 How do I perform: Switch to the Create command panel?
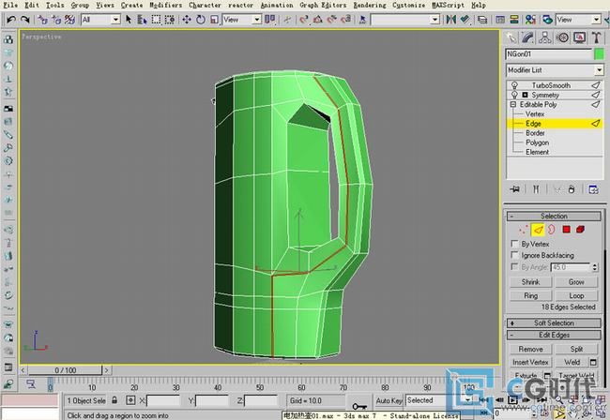tap(511, 37)
